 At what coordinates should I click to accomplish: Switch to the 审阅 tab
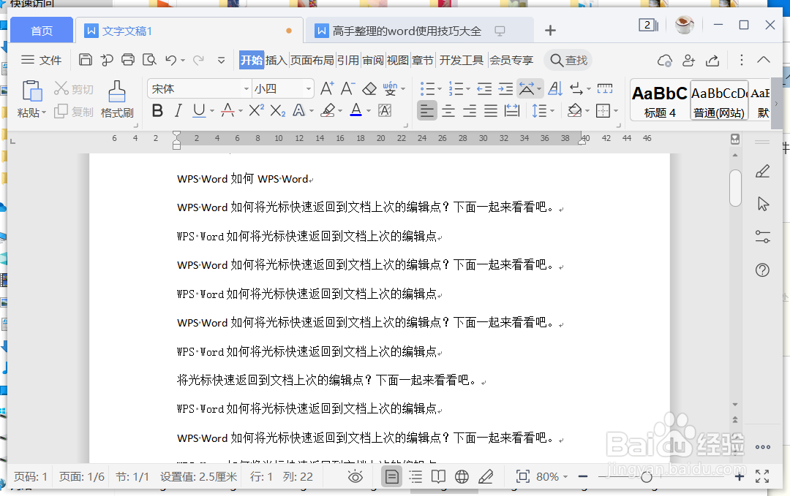click(x=373, y=61)
